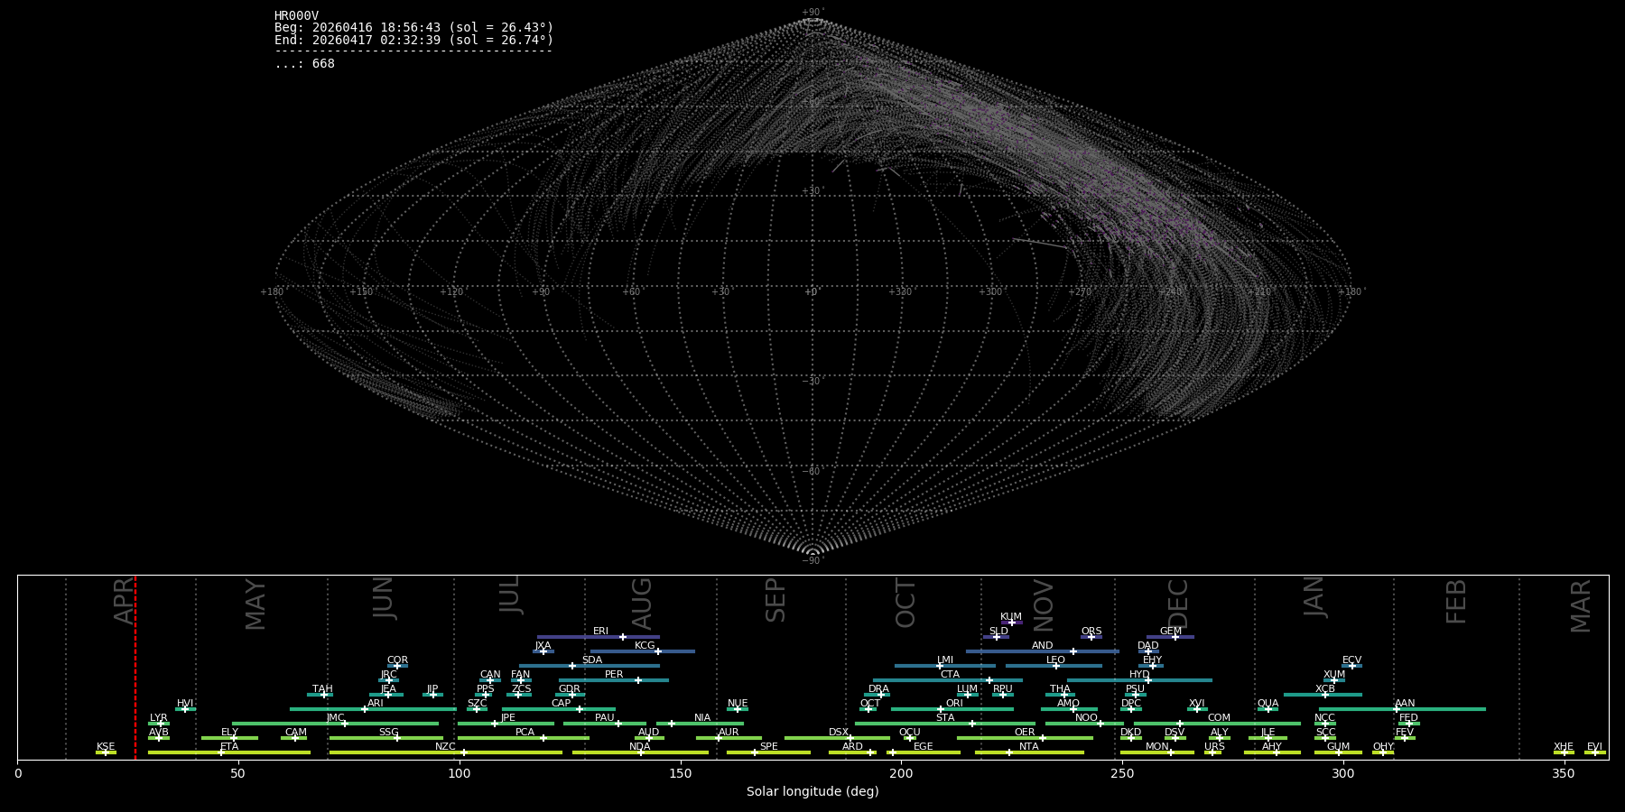Click the EVI shower label
The image size is (1625, 812).
click(1594, 747)
